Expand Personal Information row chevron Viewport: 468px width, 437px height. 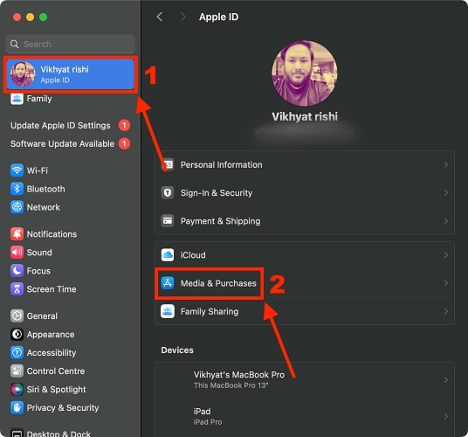(x=446, y=164)
